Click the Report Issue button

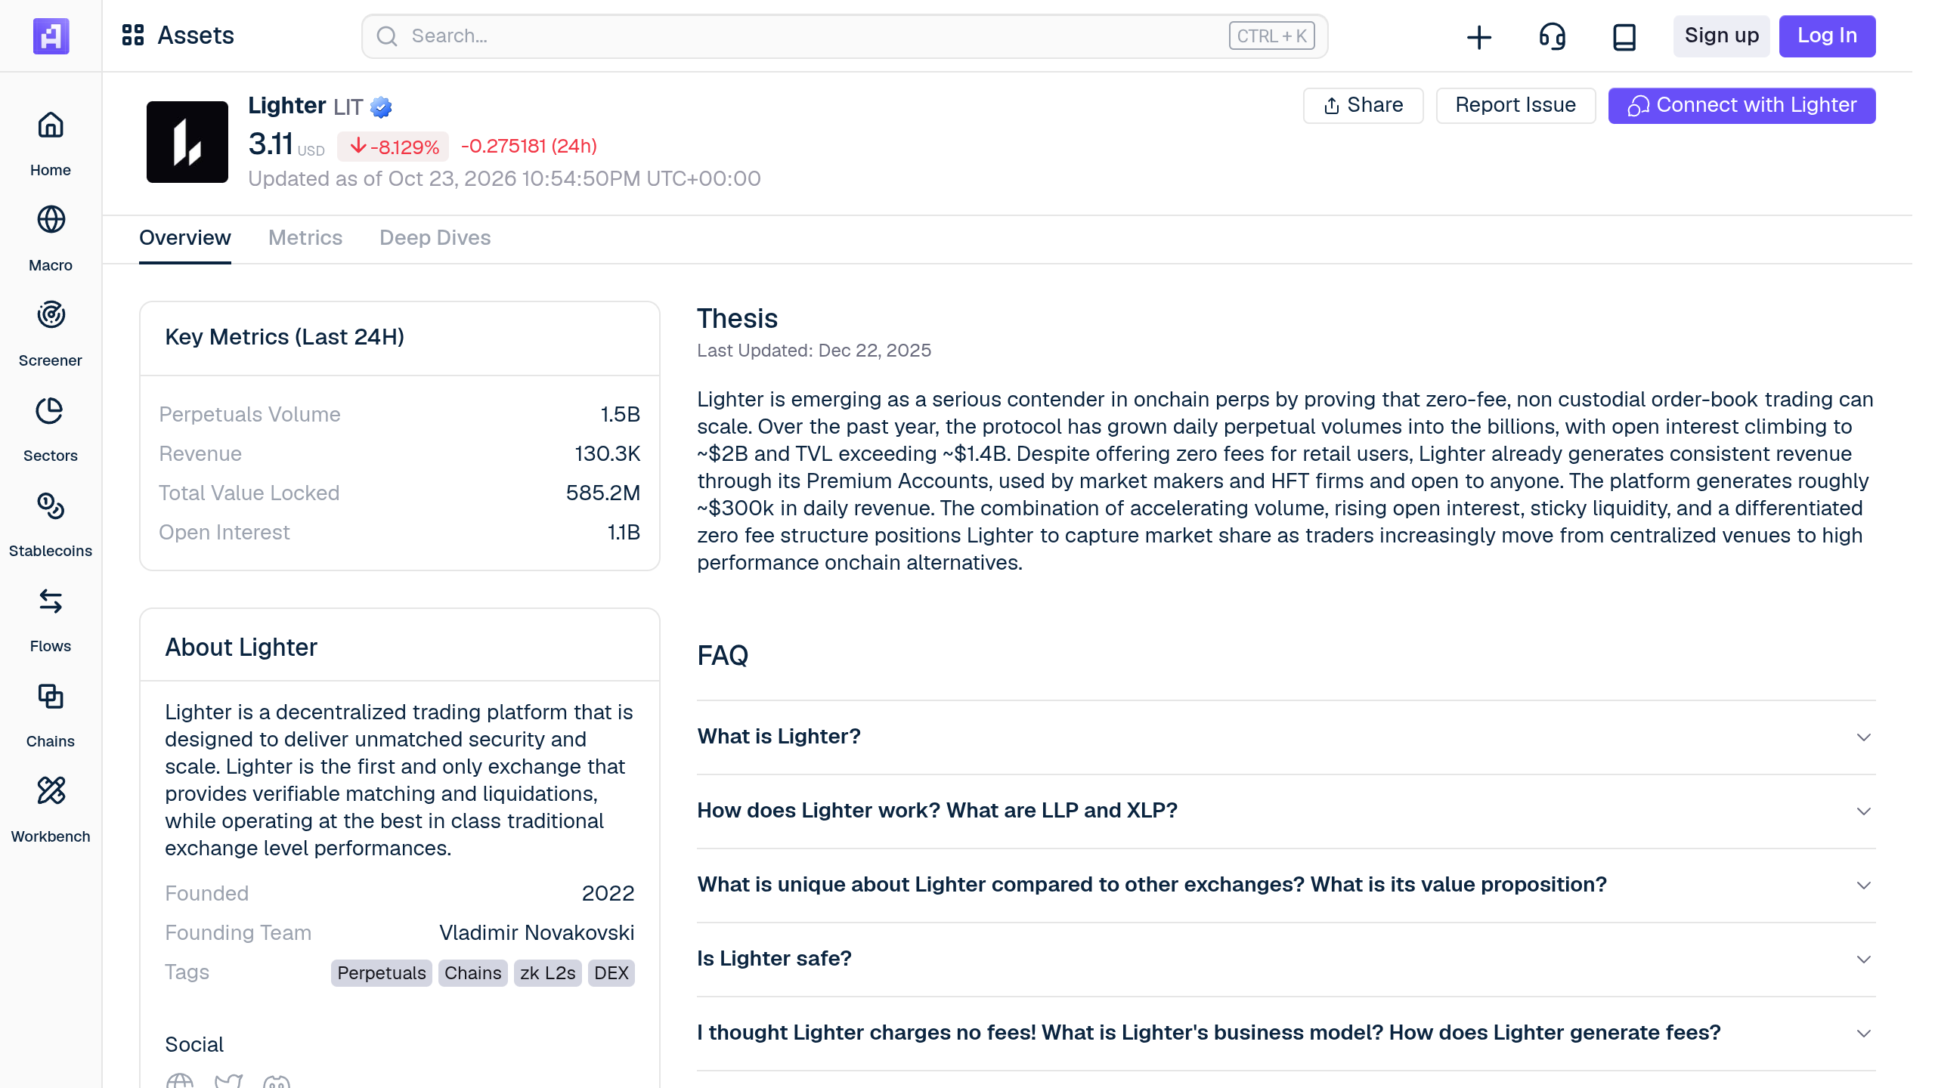click(x=1516, y=106)
